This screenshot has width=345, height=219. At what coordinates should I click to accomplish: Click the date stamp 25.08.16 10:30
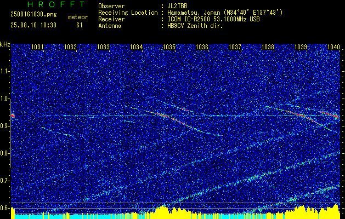[33, 25]
